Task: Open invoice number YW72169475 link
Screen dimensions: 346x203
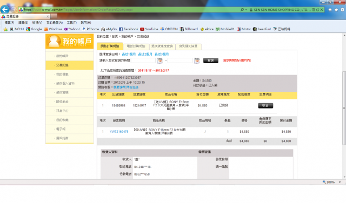Action: point(119,132)
